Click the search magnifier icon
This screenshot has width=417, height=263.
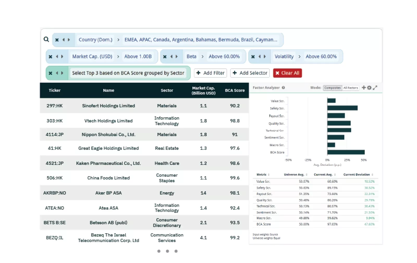pos(46,39)
